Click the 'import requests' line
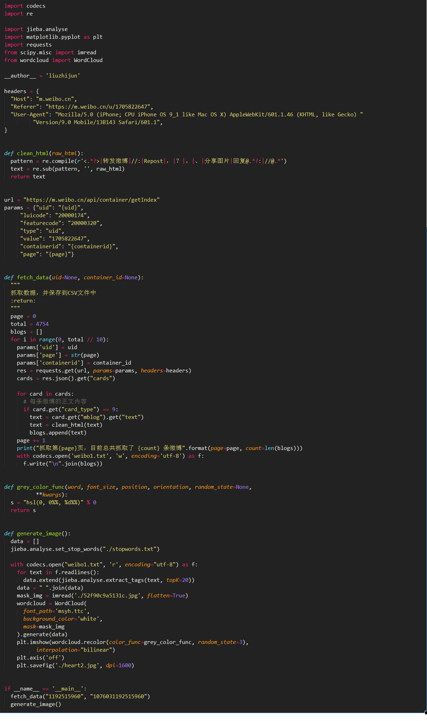427x721 pixels. tap(28, 45)
